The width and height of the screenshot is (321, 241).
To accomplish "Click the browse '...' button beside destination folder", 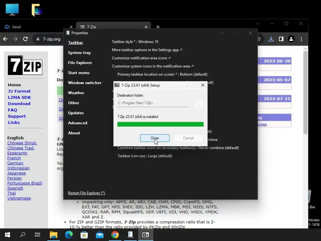I will click(x=199, y=104).
